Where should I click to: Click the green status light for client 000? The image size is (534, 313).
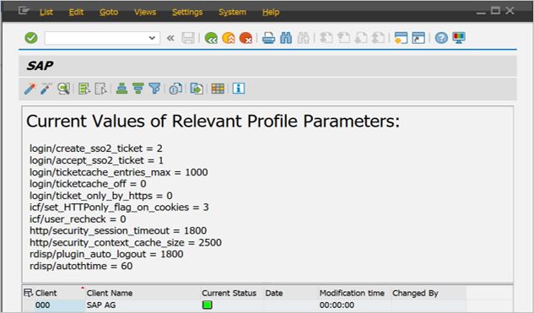coord(207,305)
